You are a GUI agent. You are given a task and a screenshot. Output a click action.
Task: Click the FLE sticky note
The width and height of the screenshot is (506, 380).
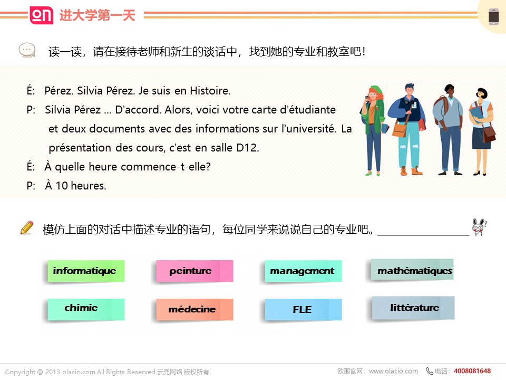[303, 310]
